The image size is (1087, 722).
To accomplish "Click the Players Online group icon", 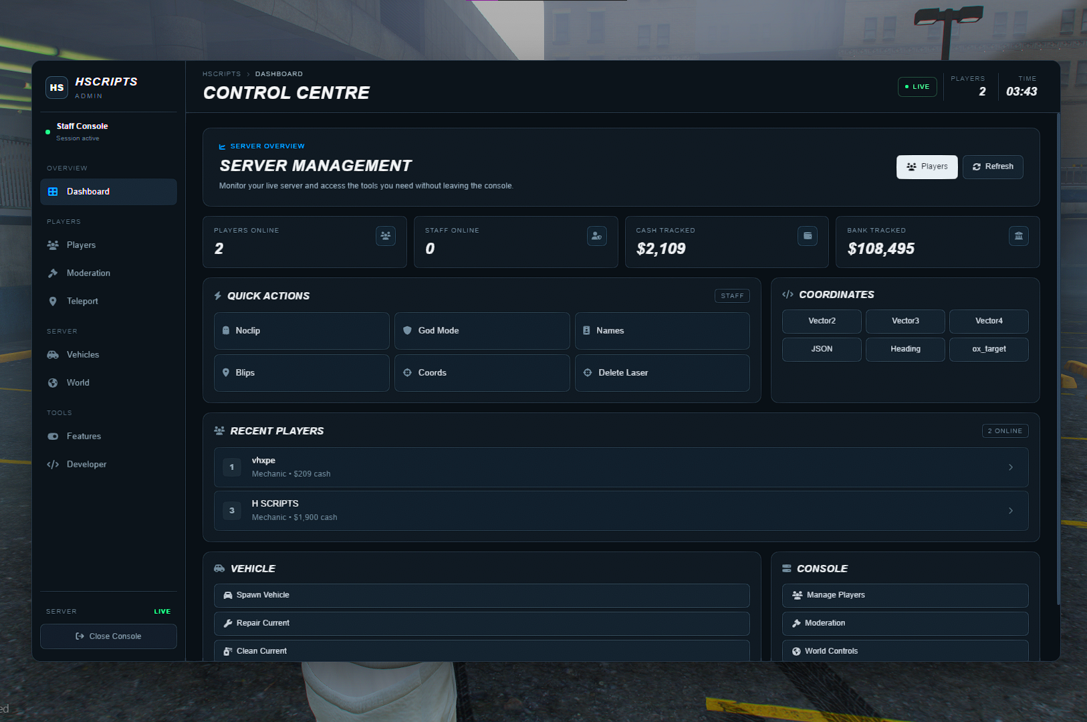I will (x=386, y=236).
